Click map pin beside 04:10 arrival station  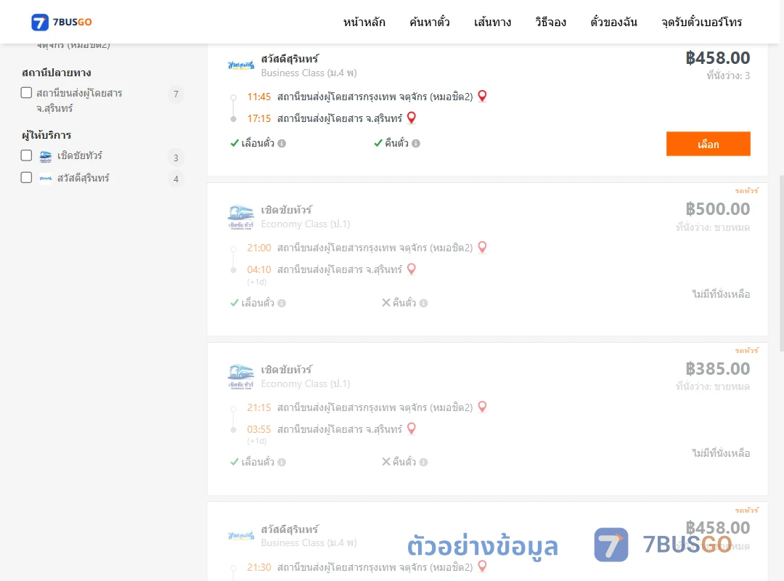point(412,269)
